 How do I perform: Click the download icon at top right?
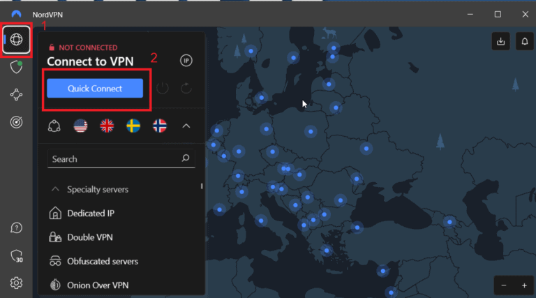[500, 41]
